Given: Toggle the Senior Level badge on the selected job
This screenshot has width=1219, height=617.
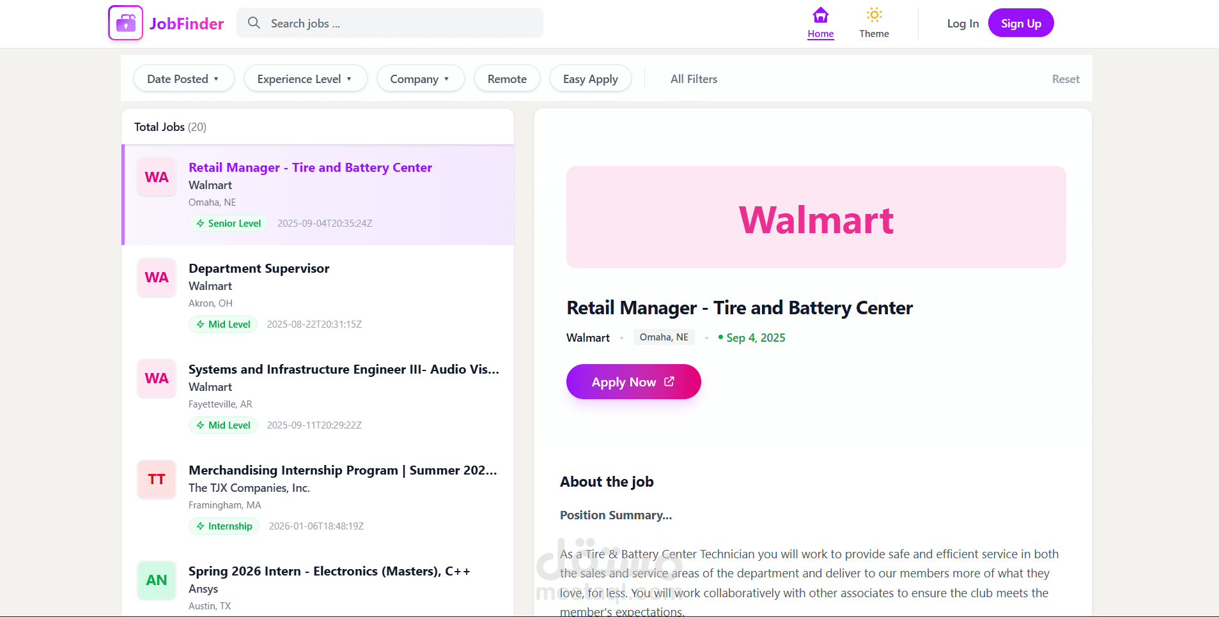Looking at the screenshot, I should [228, 223].
